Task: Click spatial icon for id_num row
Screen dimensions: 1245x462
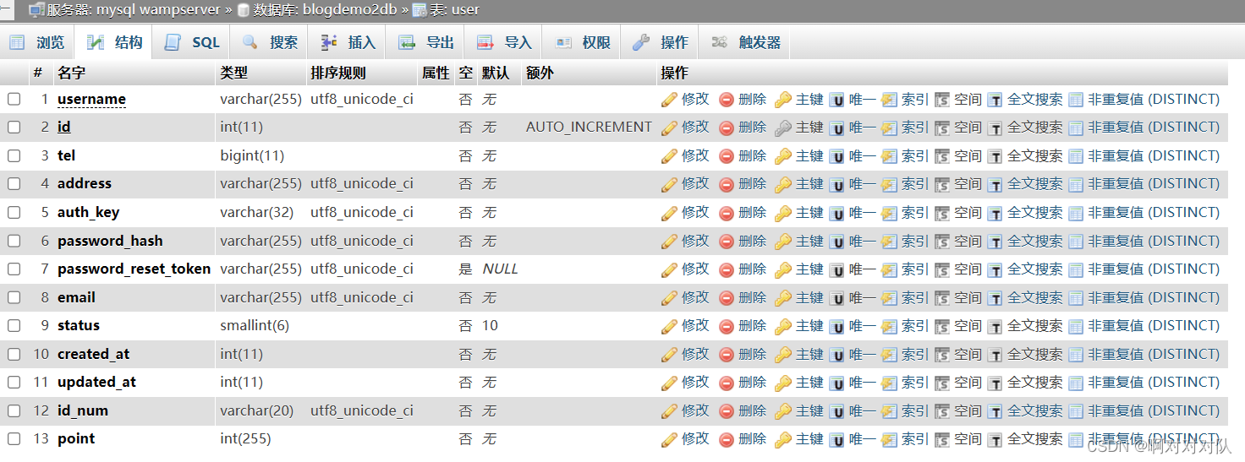Action: click(x=942, y=411)
